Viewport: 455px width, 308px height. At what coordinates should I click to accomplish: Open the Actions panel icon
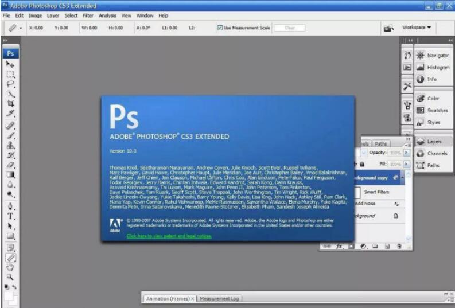407,67
